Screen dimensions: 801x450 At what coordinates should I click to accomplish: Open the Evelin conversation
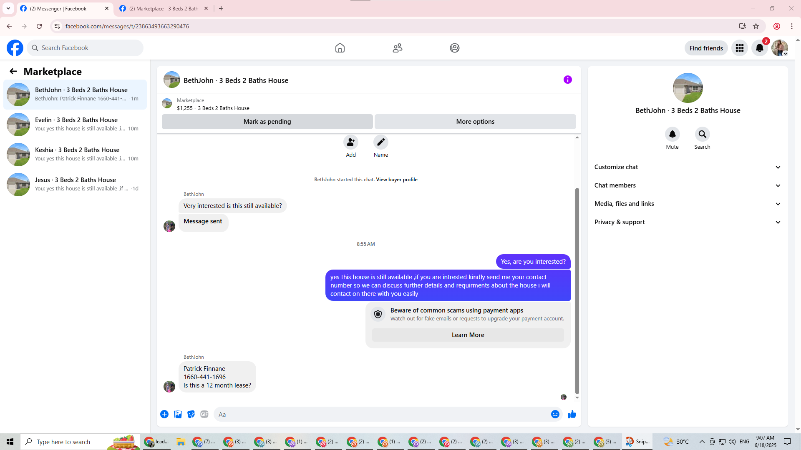point(75,125)
